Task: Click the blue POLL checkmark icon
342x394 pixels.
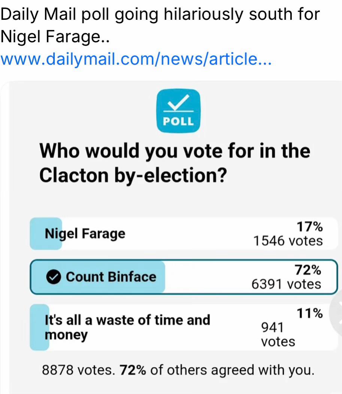Action: coord(178,111)
